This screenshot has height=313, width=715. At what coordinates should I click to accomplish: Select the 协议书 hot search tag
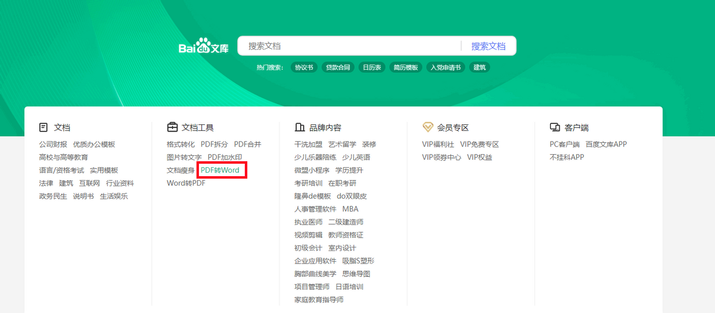point(304,67)
